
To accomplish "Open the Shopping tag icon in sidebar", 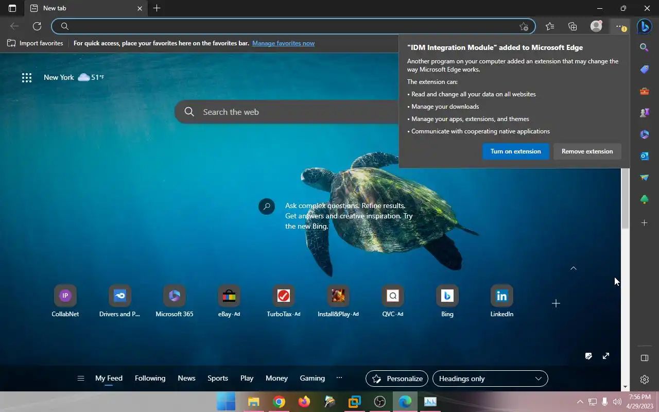I will pyautogui.click(x=644, y=69).
